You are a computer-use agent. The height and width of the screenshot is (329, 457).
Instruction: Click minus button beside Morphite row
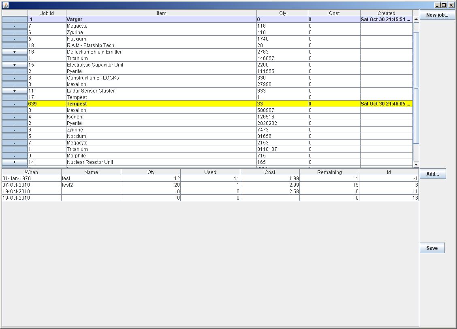click(15, 156)
